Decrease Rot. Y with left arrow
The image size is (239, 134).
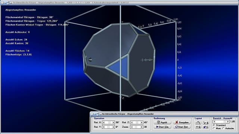click(x=104, y=127)
